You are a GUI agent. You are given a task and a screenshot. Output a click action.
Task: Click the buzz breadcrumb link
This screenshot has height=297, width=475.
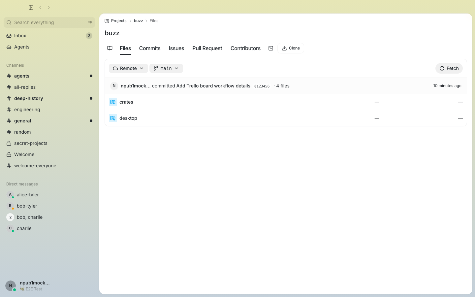[x=138, y=21]
